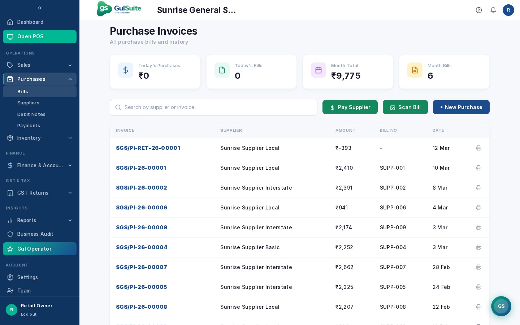The width and height of the screenshot is (520, 325).
Task: Open invoice SGS/PI-26-00005 link
Action: click(x=142, y=287)
